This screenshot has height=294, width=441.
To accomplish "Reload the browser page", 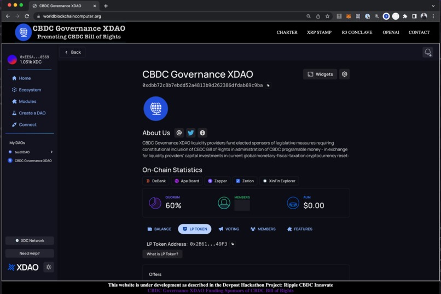I will pyautogui.click(x=27, y=16).
